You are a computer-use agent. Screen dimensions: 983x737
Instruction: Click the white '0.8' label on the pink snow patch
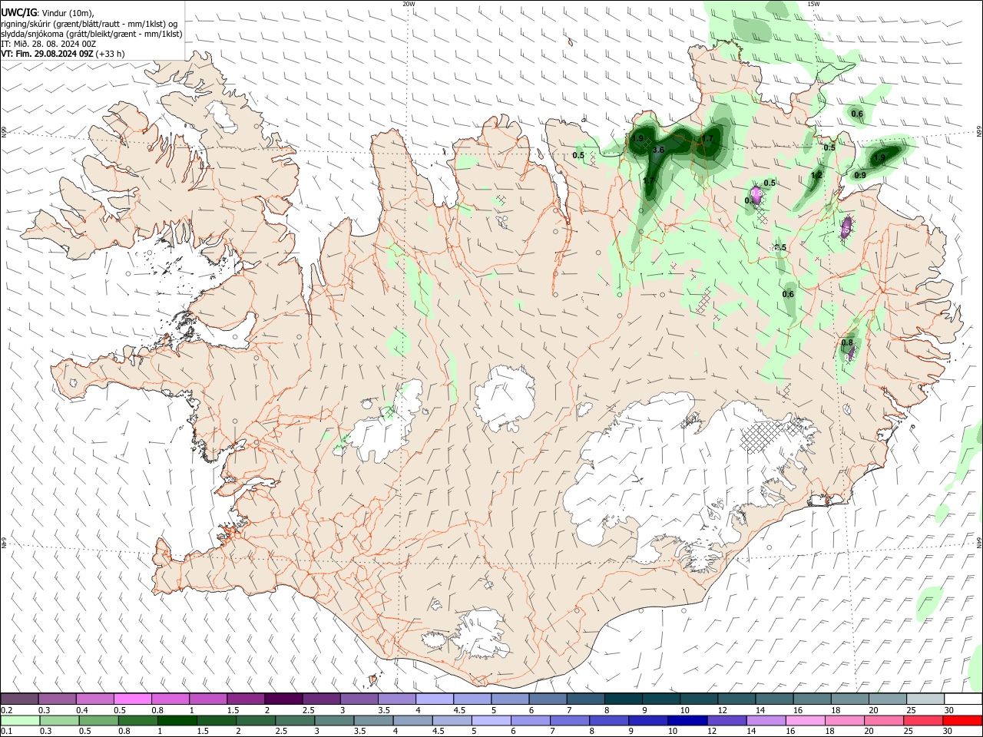[756, 192]
